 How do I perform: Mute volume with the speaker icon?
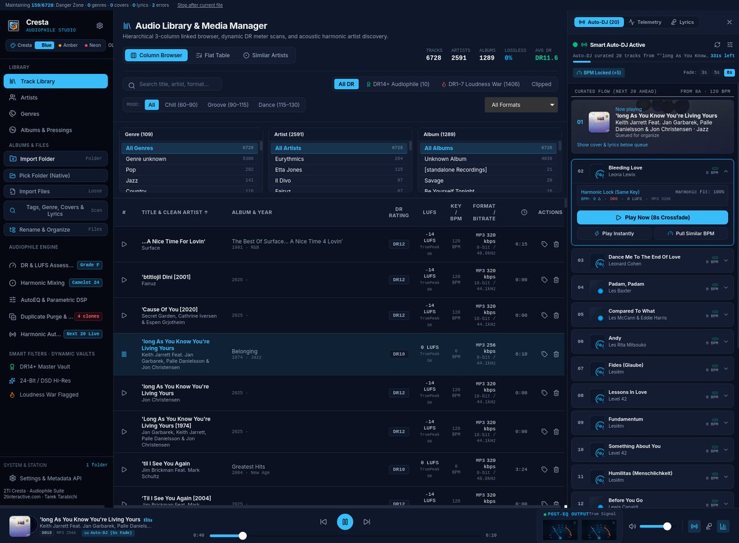[x=632, y=526]
